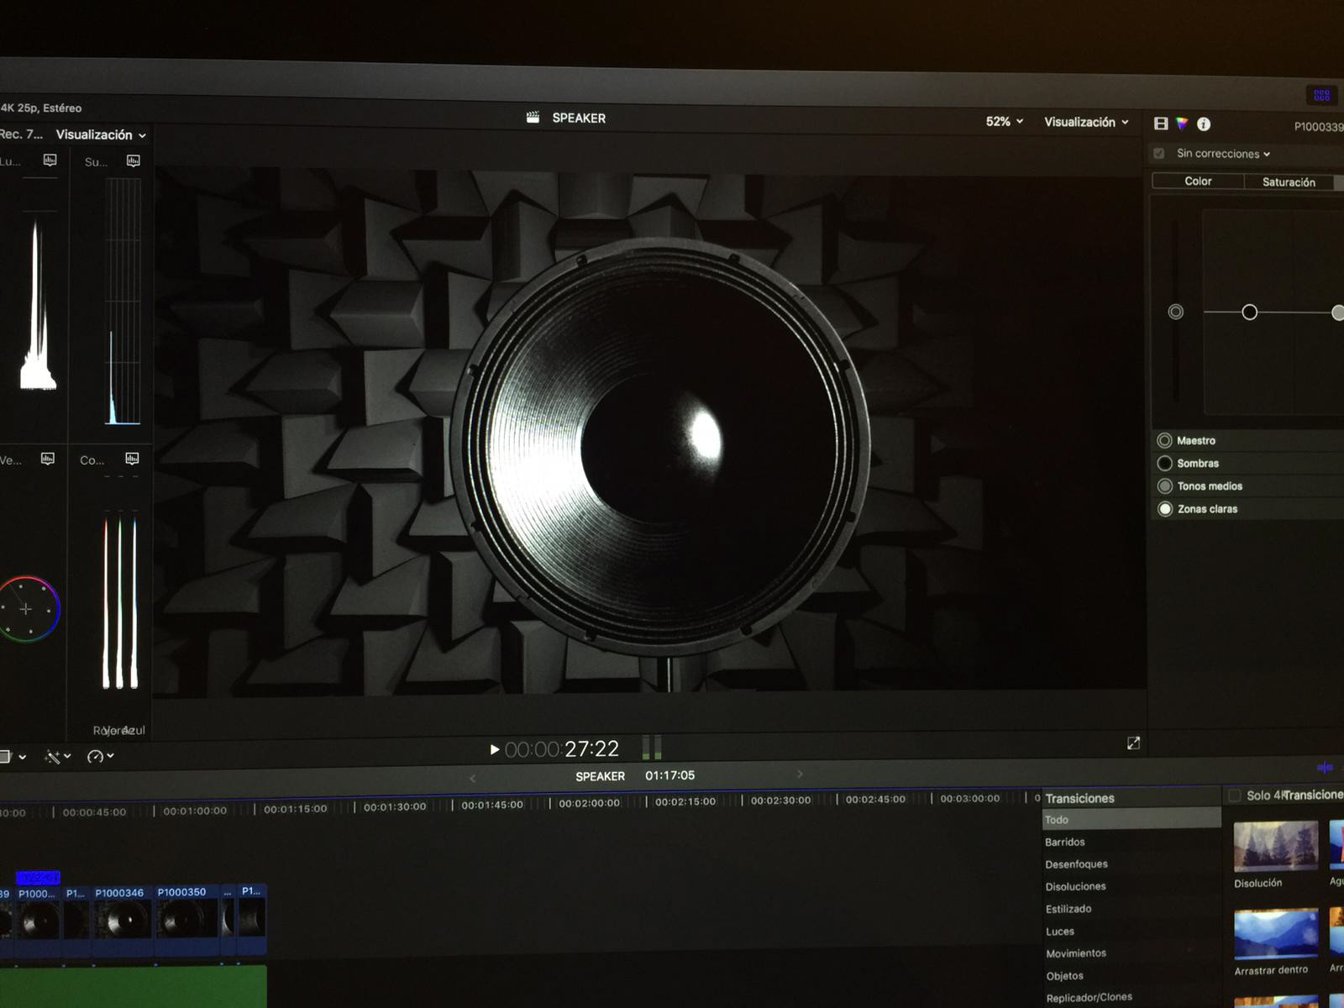Image resolution: width=1344 pixels, height=1008 pixels.
Task: Open the retiming speedometer menu
Action: coord(101,756)
